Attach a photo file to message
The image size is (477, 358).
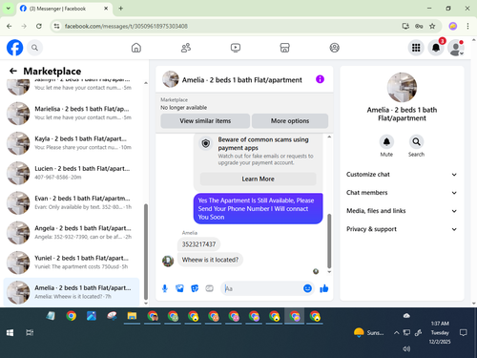pos(179,288)
